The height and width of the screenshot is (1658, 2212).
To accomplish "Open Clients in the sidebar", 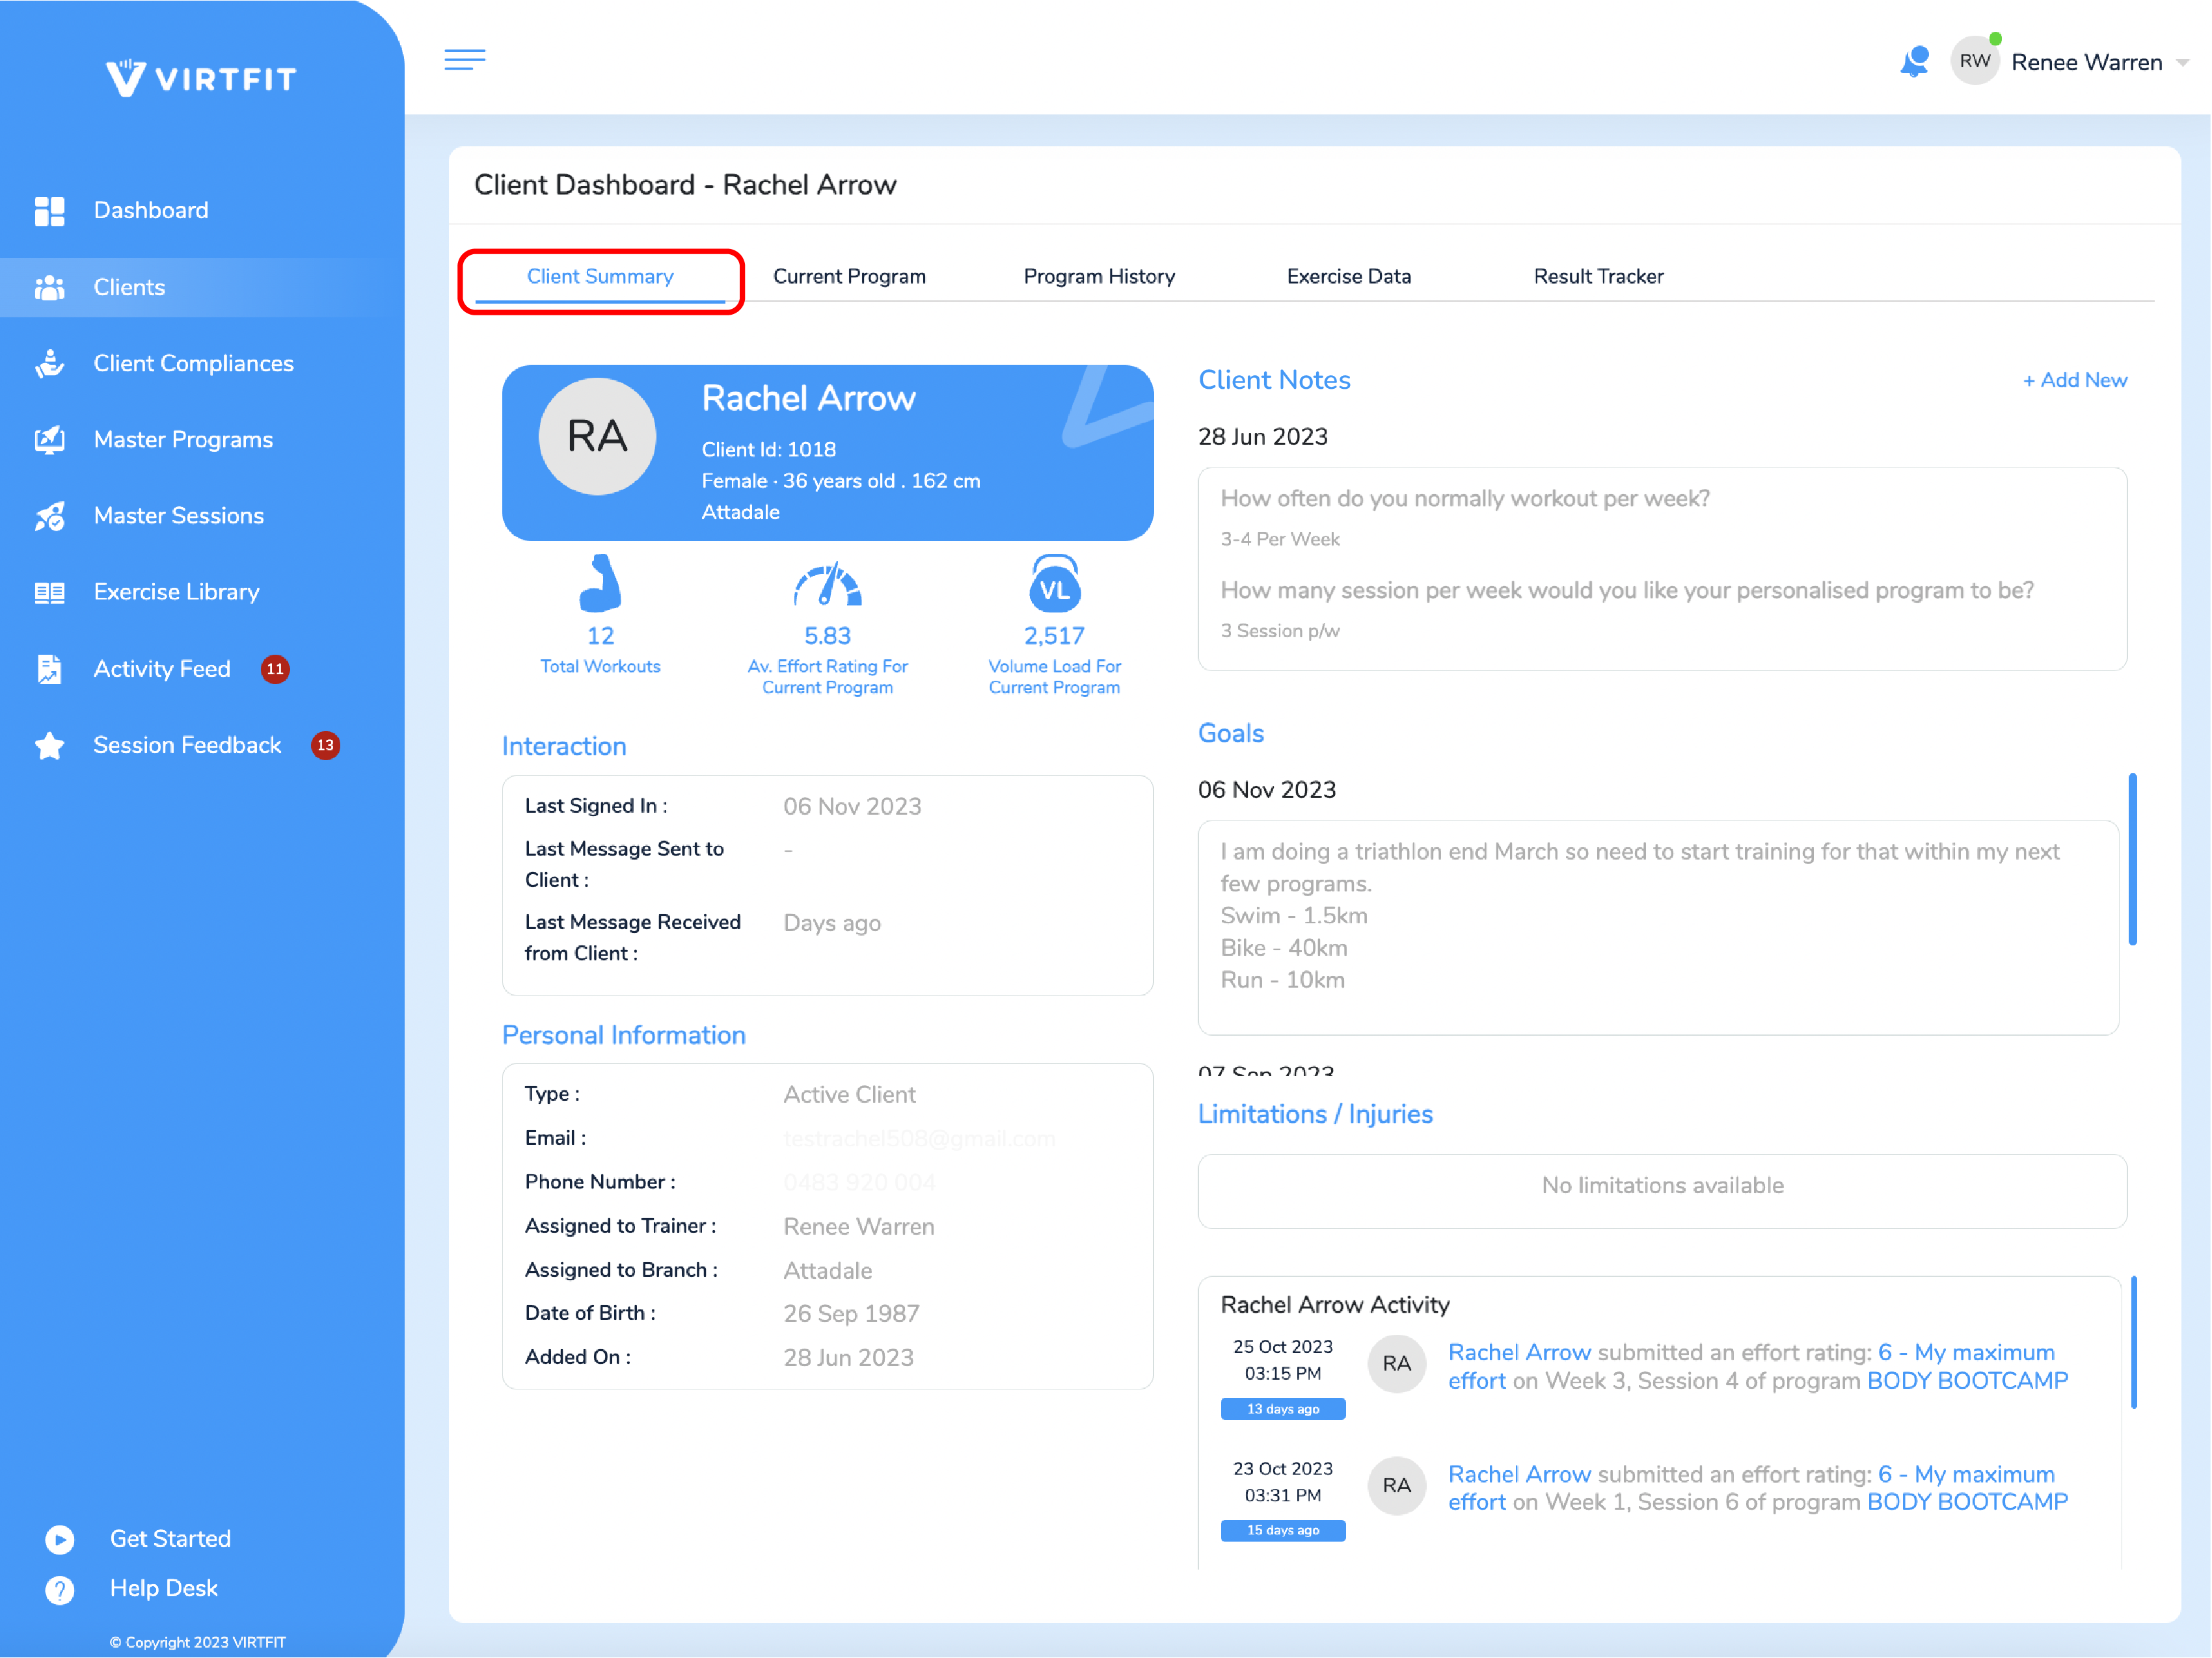I will click(x=129, y=288).
